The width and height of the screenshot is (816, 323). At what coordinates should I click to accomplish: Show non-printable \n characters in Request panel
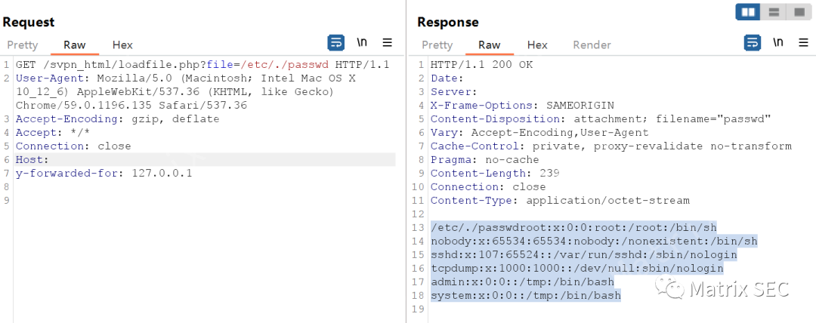[x=362, y=43]
